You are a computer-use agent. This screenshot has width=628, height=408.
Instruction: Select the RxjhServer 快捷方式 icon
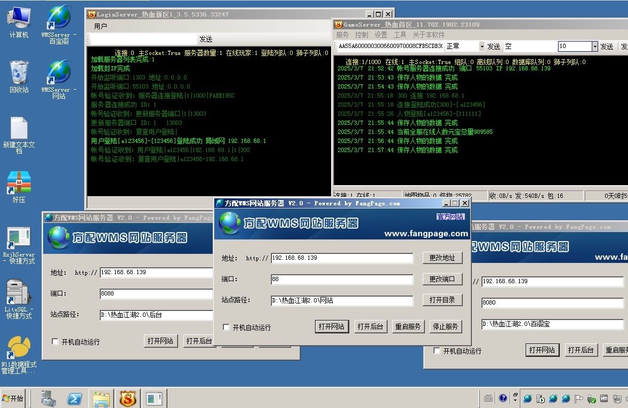click(x=19, y=245)
